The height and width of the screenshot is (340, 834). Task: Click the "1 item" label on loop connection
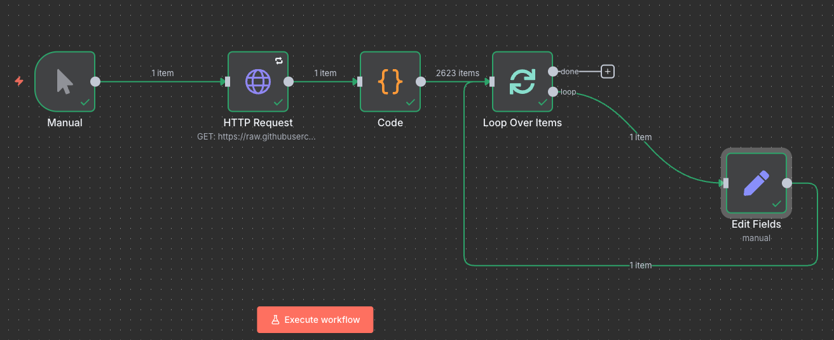click(641, 137)
